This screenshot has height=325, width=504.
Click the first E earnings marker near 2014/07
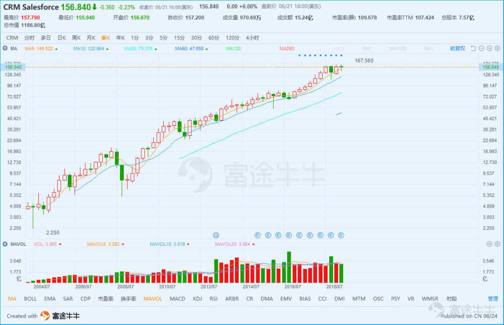[x=258, y=235]
